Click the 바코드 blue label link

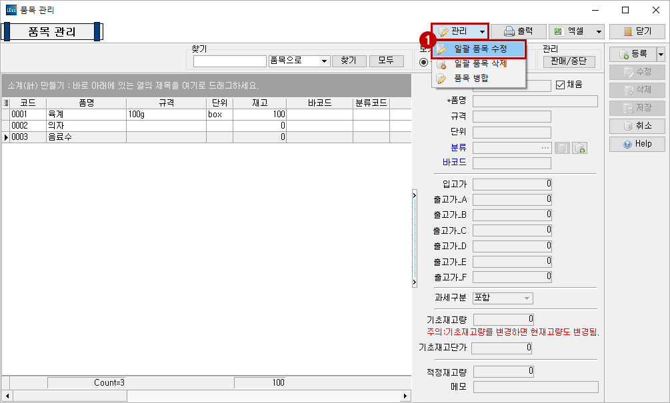(x=455, y=163)
